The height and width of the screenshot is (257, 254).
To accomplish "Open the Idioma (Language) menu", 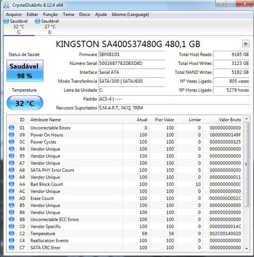I will point(131,15).
